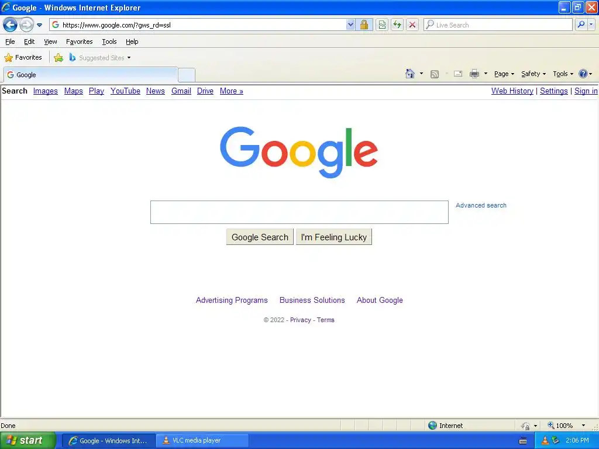Click the Google logo image
The height and width of the screenshot is (449, 599).
[x=299, y=152]
